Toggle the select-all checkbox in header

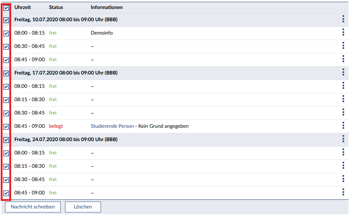[x=6, y=8]
